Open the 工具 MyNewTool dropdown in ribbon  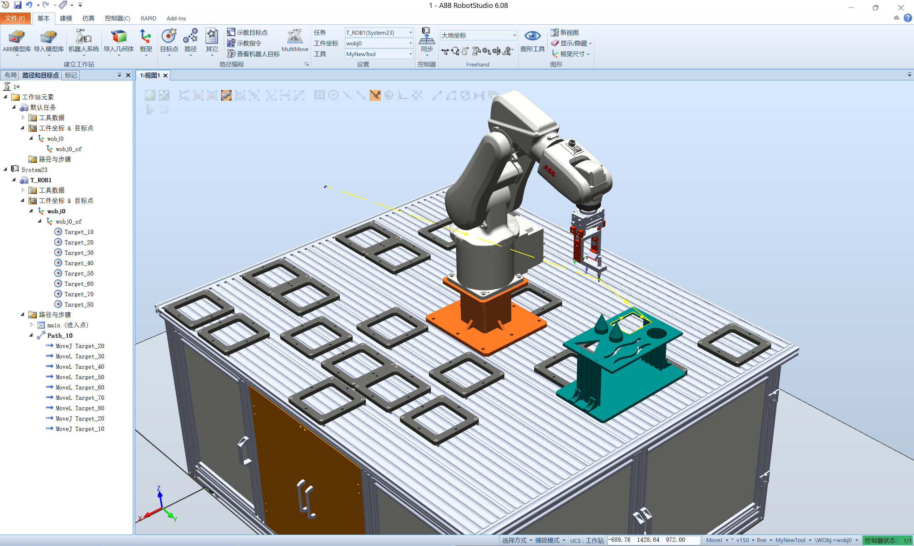pyautogui.click(x=379, y=54)
